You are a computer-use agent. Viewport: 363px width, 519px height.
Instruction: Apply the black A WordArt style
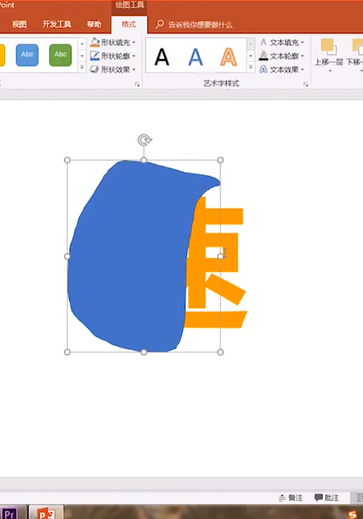[162, 57]
